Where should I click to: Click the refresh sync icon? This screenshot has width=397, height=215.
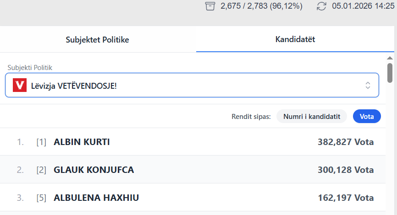click(x=322, y=6)
